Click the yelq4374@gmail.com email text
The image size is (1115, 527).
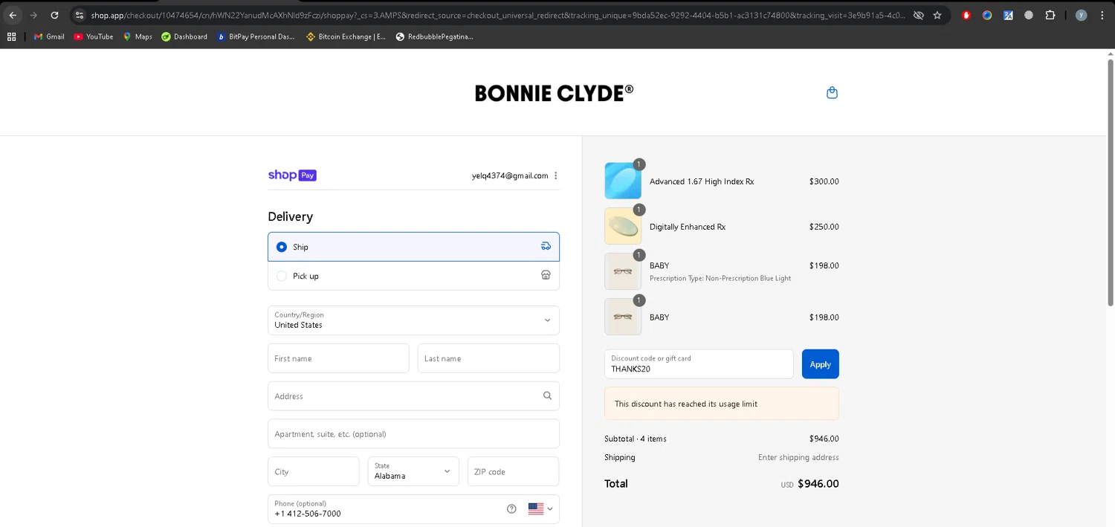[x=510, y=176]
